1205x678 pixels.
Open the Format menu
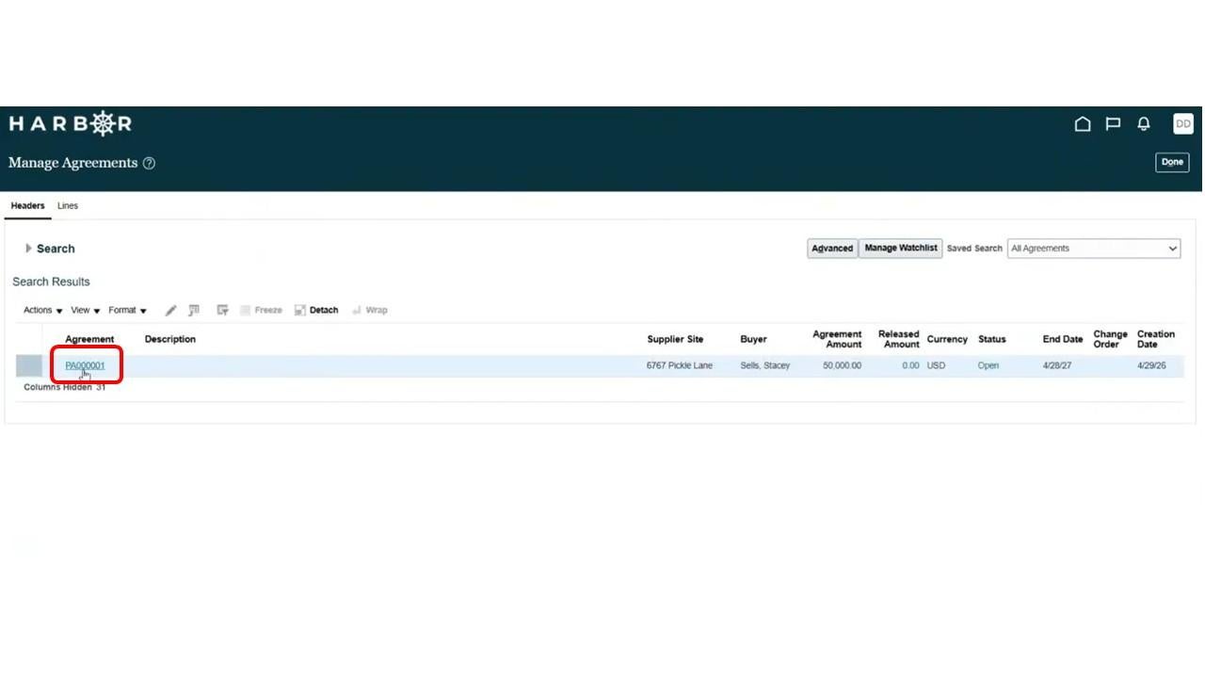point(128,310)
